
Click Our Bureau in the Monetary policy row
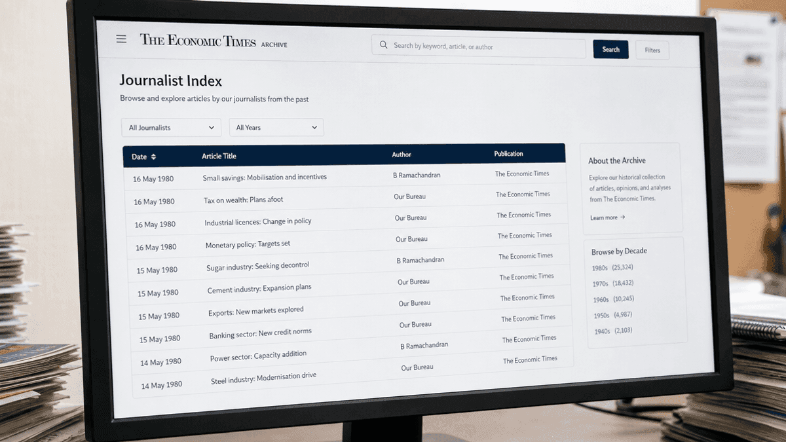411,239
